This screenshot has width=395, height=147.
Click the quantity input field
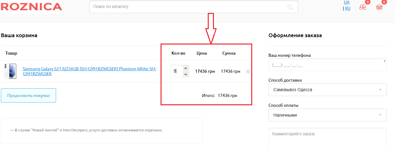point(176,71)
